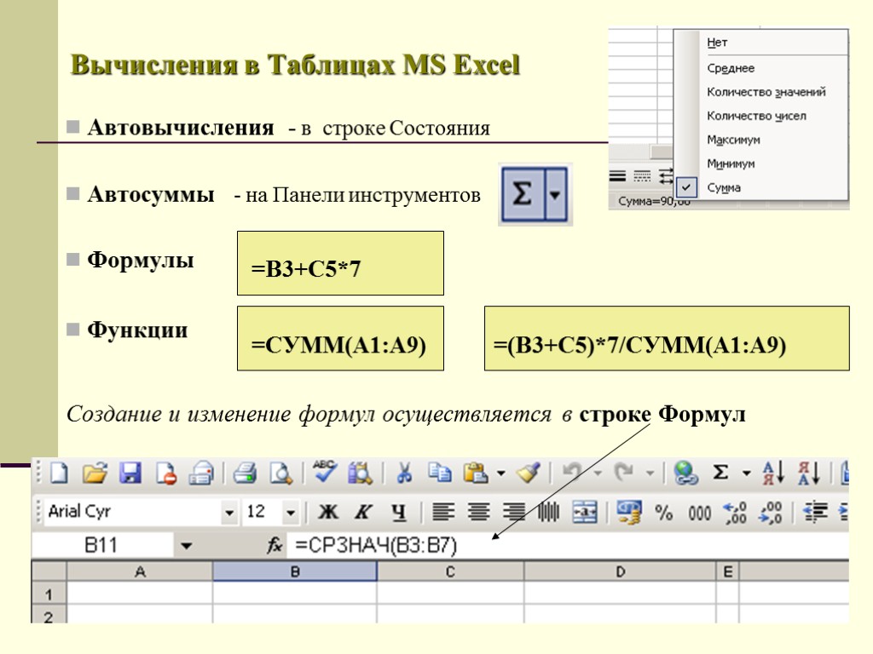Open toolbar AutoSum functions arrow

pyautogui.click(x=746, y=473)
